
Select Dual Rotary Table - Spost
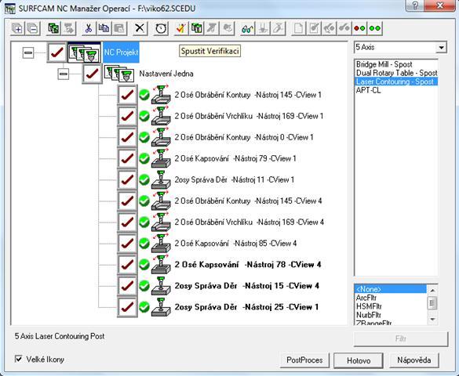pyautogui.click(x=396, y=73)
